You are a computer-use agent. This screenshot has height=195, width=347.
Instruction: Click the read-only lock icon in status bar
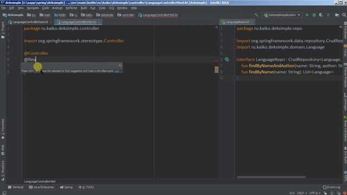point(325,193)
